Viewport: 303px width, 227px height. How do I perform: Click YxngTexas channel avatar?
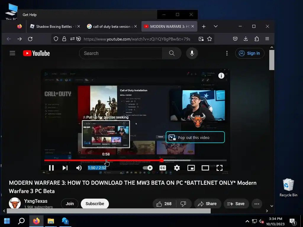point(15,203)
